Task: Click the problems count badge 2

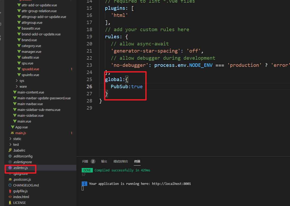Action: tap(93, 161)
